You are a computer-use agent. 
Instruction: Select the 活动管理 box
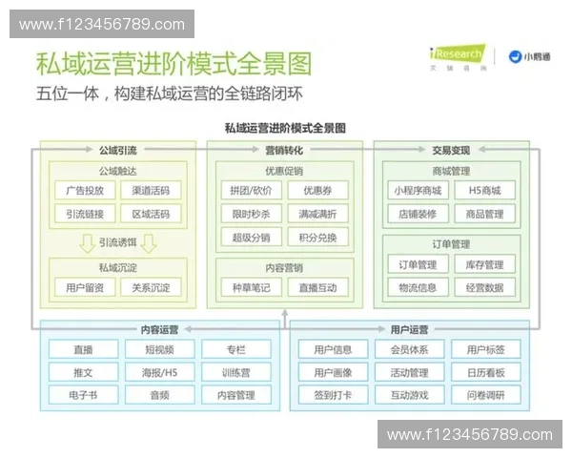pyautogui.click(x=409, y=372)
